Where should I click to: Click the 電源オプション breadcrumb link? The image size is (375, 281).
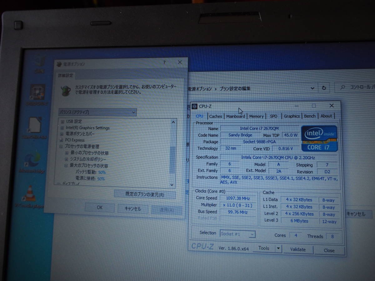click(x=199, y=89)
